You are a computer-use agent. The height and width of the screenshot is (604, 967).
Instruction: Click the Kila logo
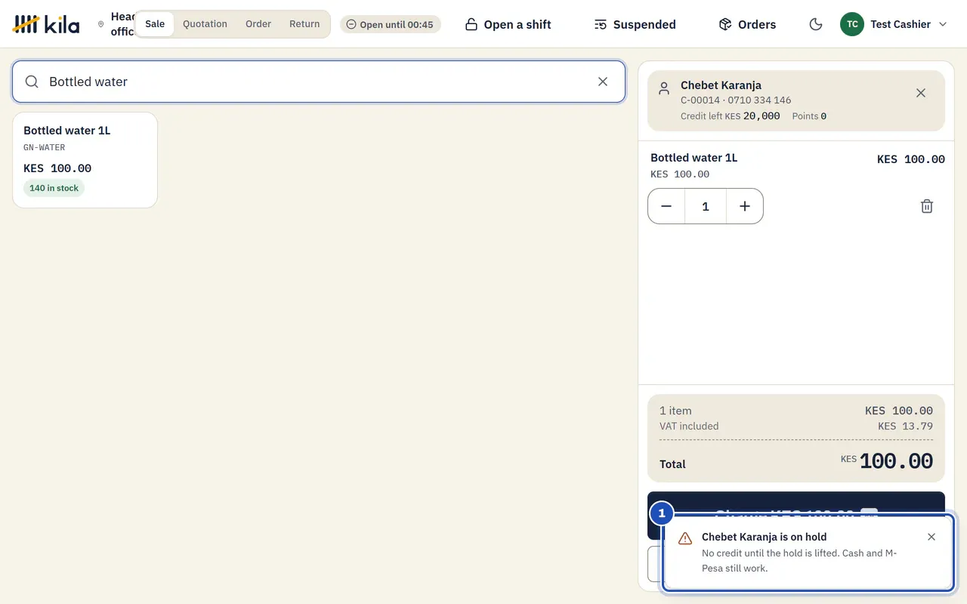46,24
